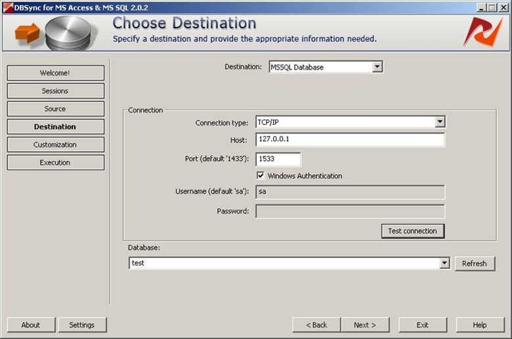The image size is (512, 339).
Task: Open the Sessions step
Action: (56, 91)
